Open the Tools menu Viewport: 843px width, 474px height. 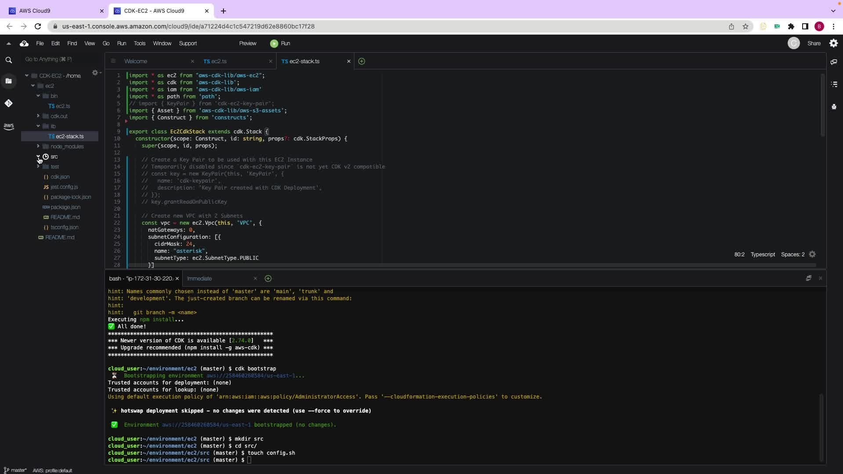pos(139,43)
